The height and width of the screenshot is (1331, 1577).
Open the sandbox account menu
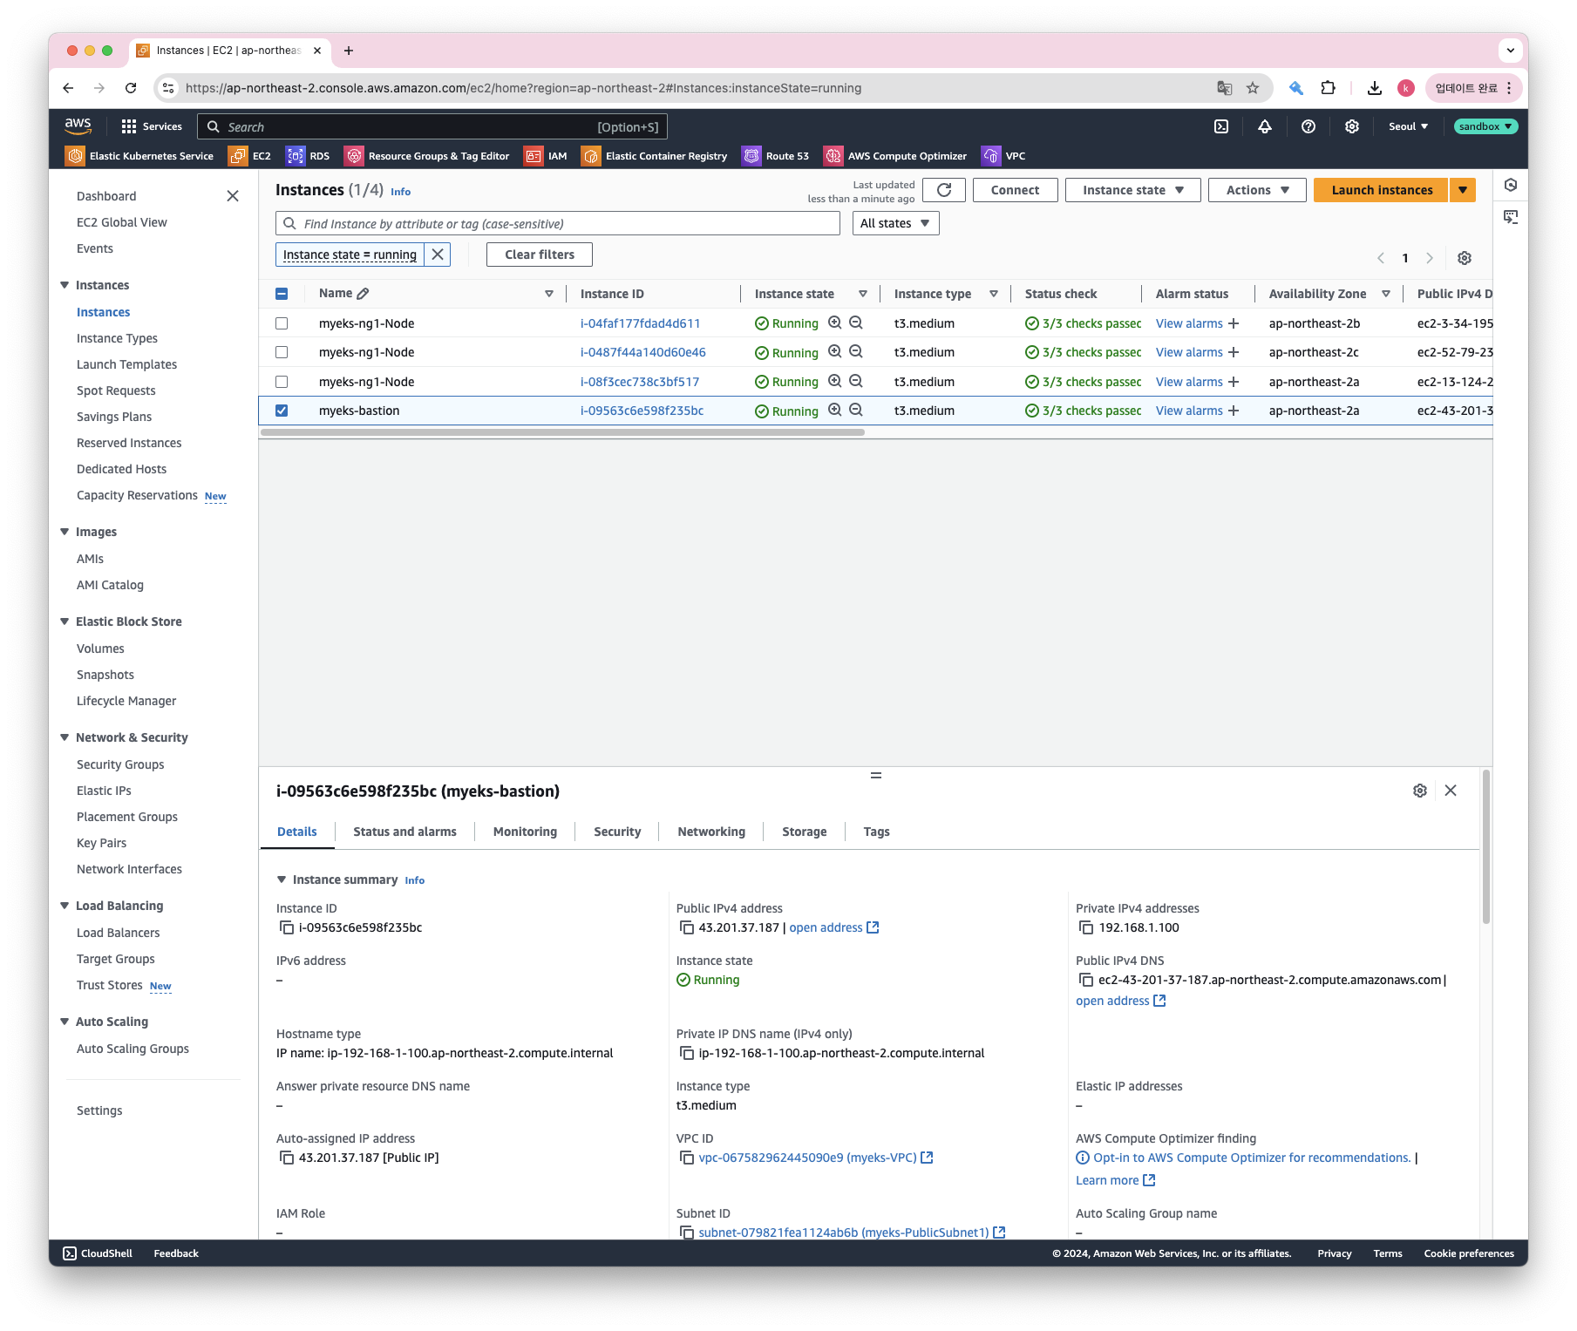(x=1485, y=126)
